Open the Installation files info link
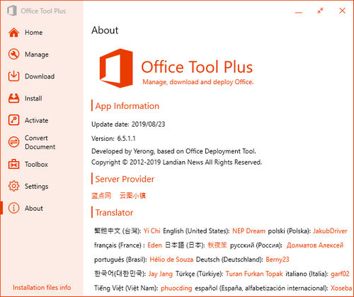Screen dimensions: 354x297 42,288
